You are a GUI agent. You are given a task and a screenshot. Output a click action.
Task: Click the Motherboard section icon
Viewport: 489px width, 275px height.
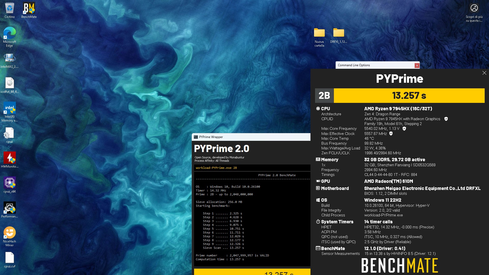318,188
